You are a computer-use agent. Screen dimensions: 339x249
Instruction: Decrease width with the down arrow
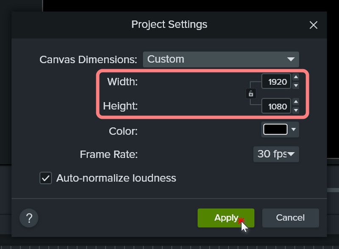296,86
